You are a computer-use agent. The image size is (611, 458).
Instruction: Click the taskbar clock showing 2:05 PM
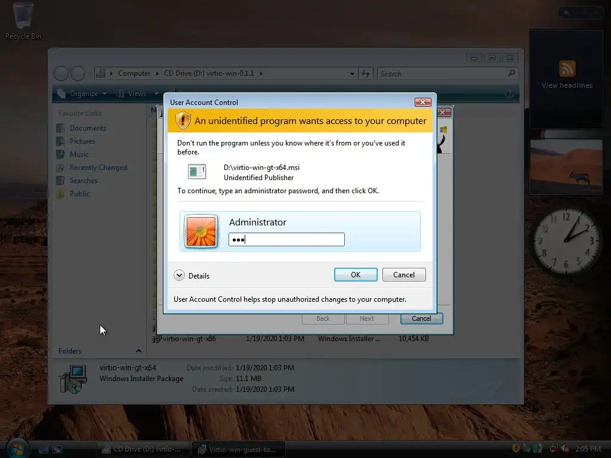[x=588, y=448]
